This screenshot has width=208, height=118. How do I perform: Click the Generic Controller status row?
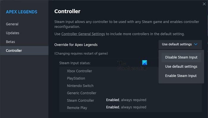pyautogui.click(x=81, y=93)
